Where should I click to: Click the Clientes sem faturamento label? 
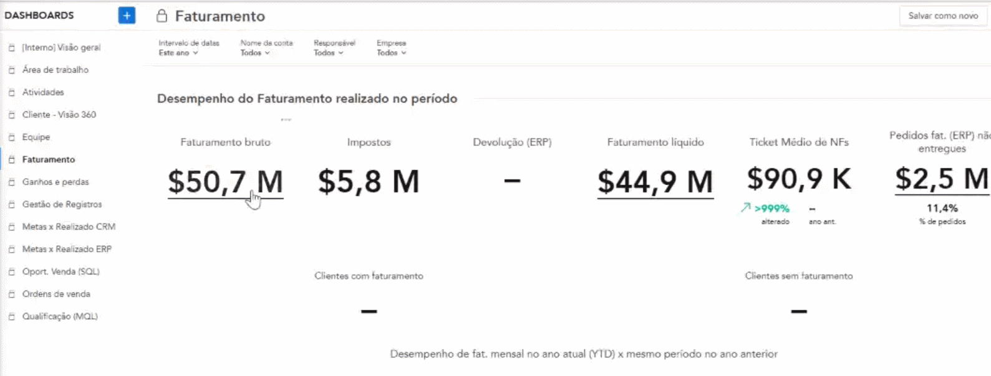tap(799, 276)
